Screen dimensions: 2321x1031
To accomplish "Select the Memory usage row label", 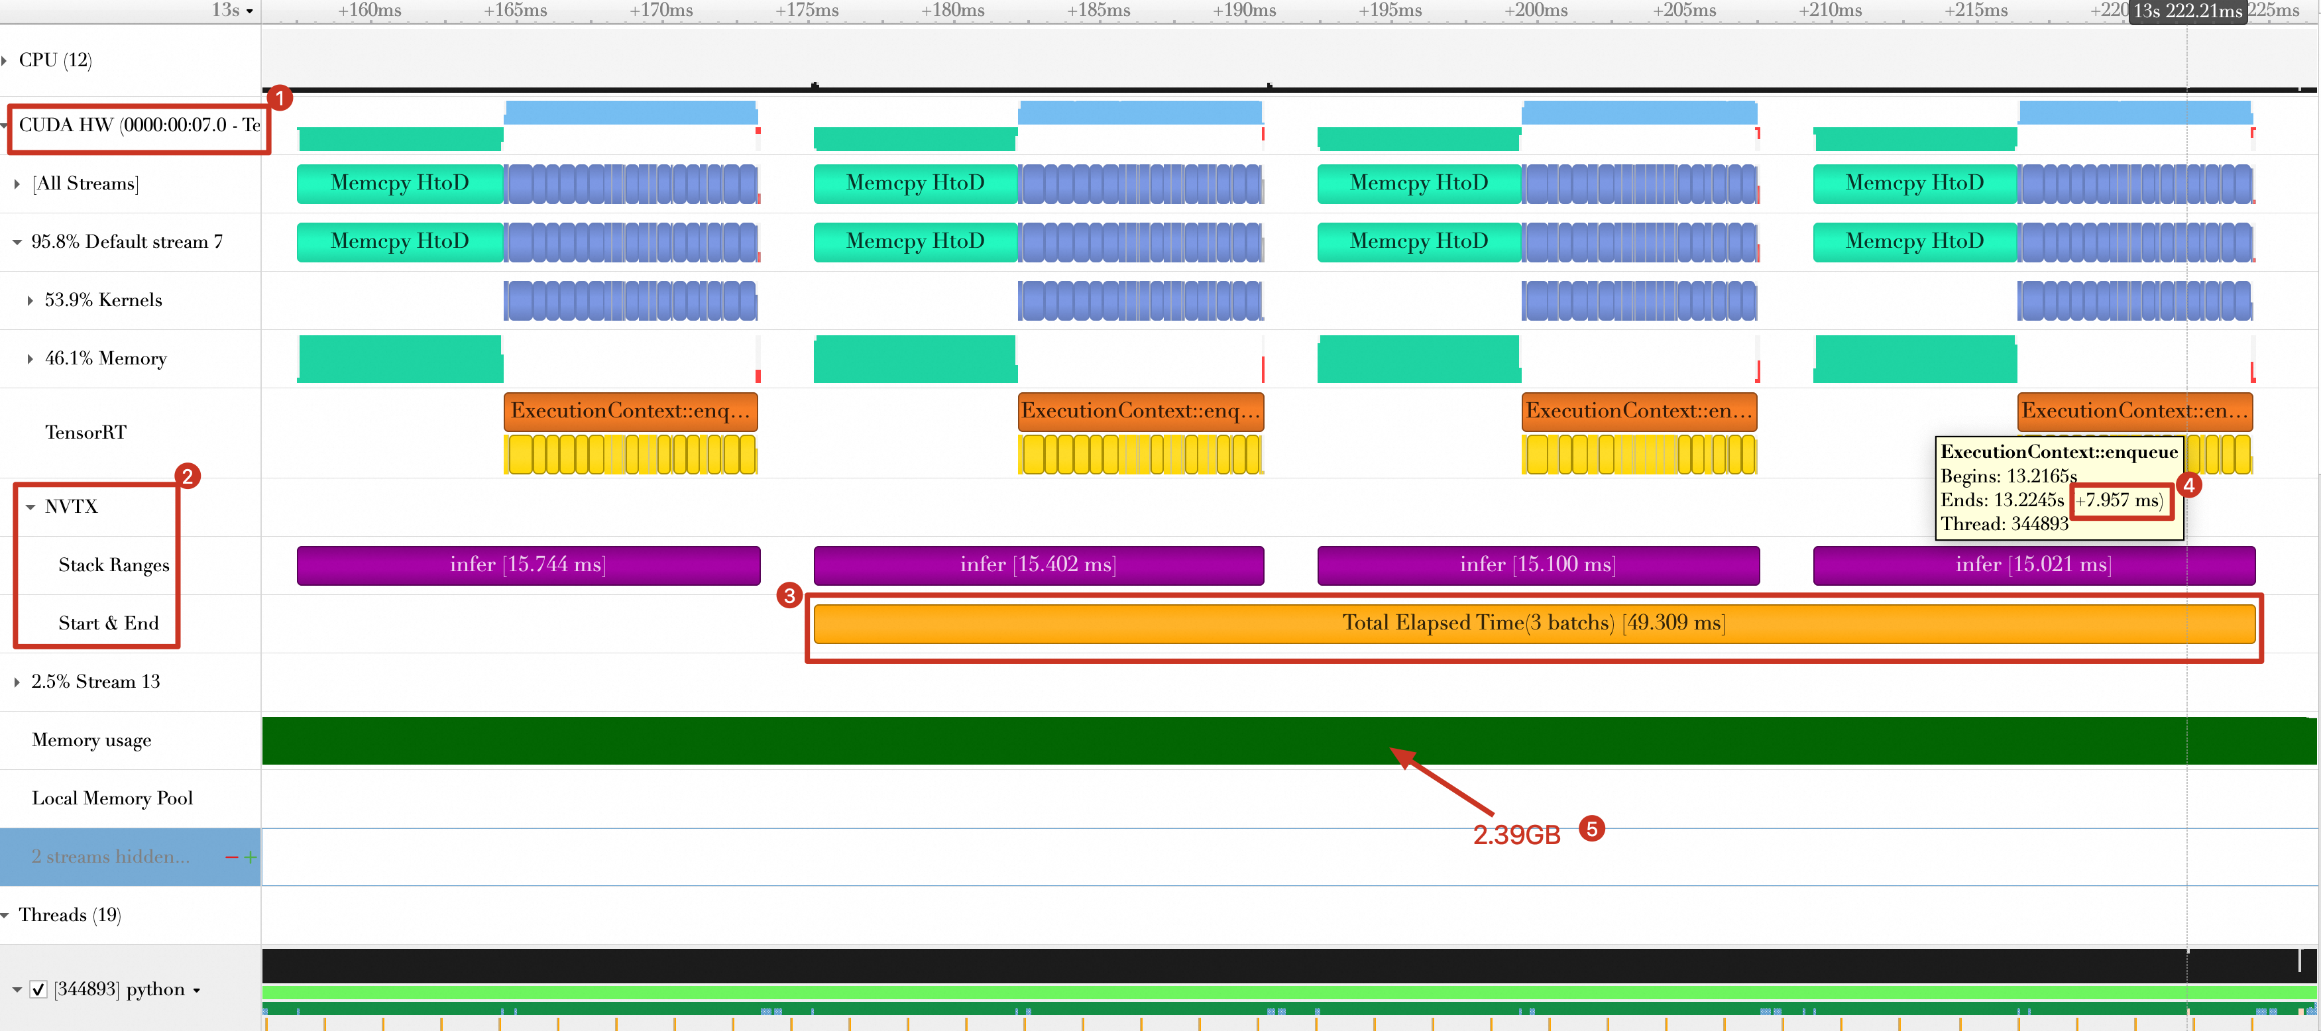I will pos(91,740).
